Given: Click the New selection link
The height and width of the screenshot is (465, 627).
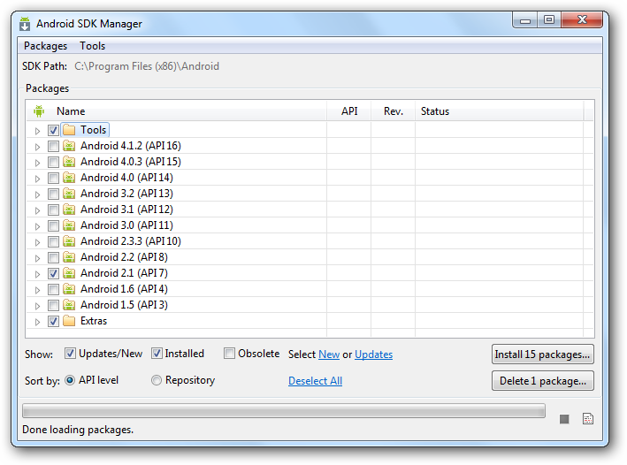Looking at the screenshot, I should point(329,354).
